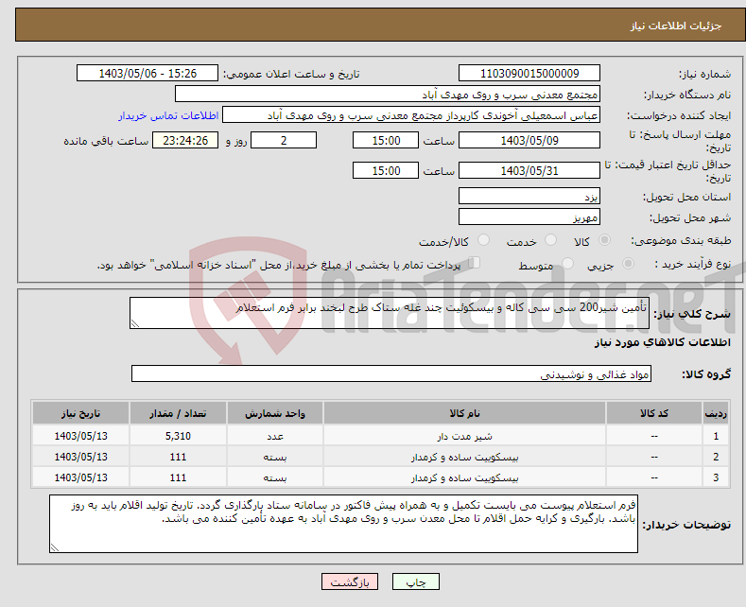Click the گروه کالا field
The image size is (746, 607).
click(391, 373)
